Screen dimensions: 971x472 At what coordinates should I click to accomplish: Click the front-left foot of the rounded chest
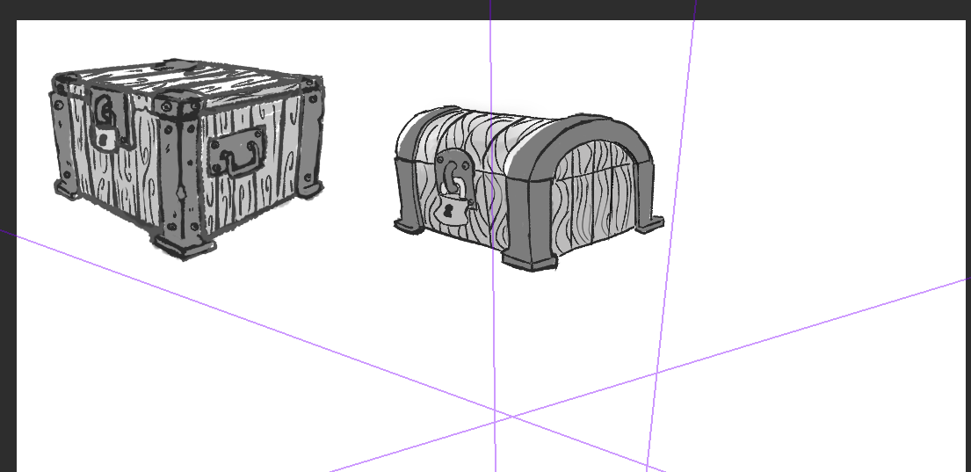pos(407,225)
